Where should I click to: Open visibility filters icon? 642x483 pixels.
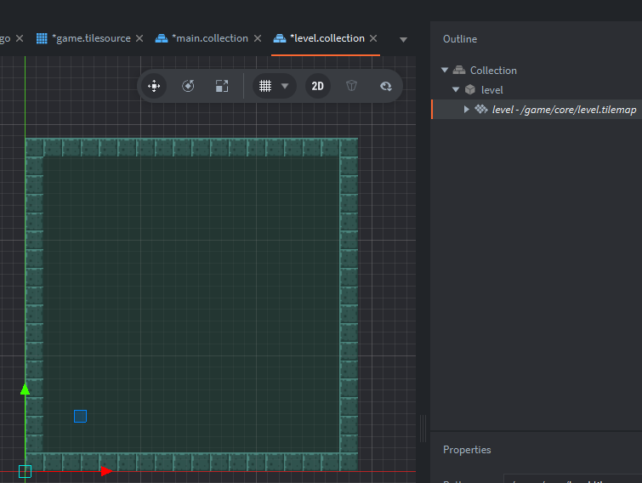[x=385, y=86]
